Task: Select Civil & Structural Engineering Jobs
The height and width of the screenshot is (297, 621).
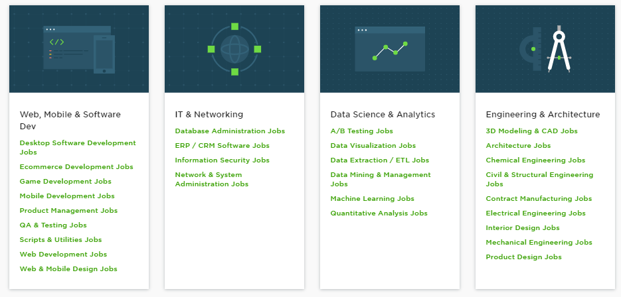Action: (x=540, y=179)
